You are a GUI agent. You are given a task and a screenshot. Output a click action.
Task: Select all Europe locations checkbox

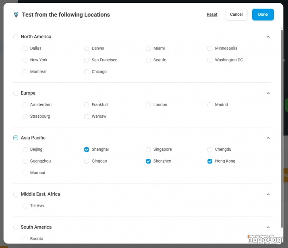click(16, 93)
